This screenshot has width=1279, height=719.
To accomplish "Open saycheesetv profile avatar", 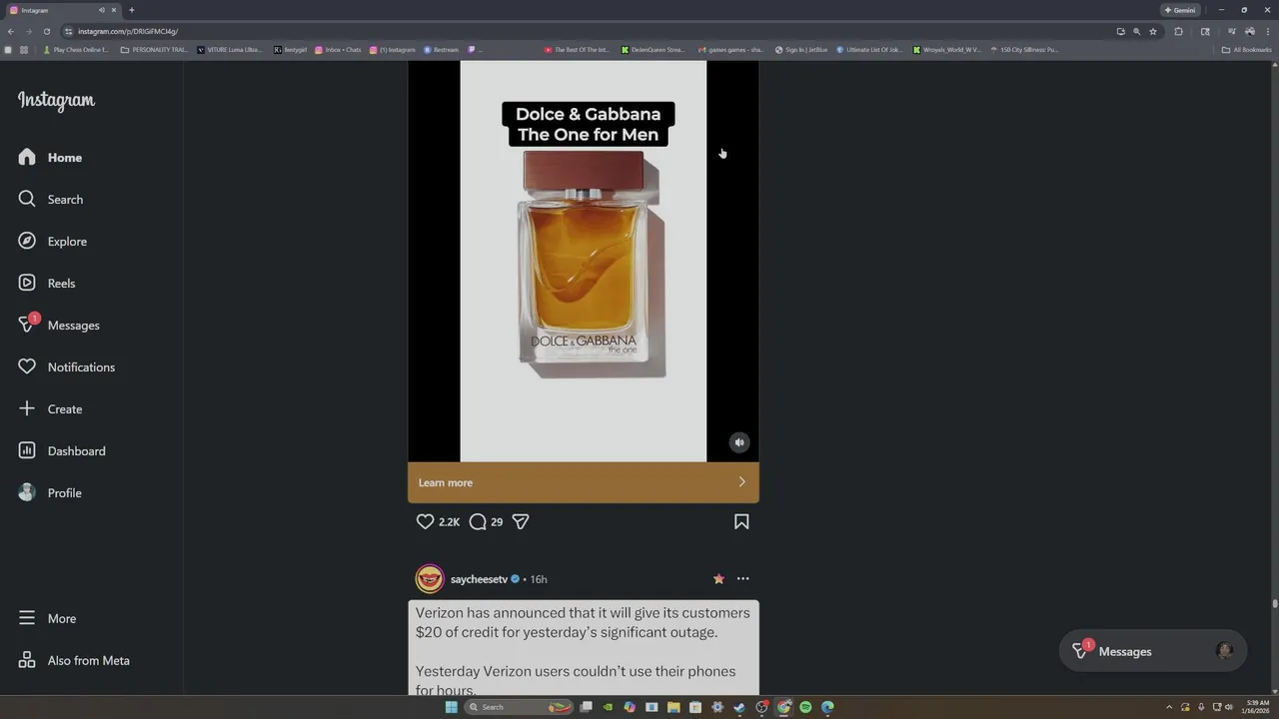I will pos(430,579).
